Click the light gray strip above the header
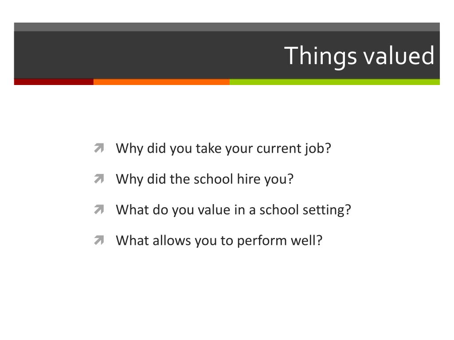 [x=227, y=27]
